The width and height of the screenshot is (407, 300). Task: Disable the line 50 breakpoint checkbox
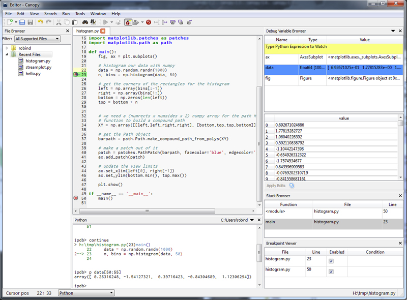point(331,272)
